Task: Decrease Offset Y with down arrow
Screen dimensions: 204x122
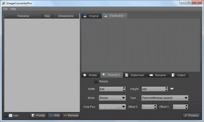Action: point(186,108)
